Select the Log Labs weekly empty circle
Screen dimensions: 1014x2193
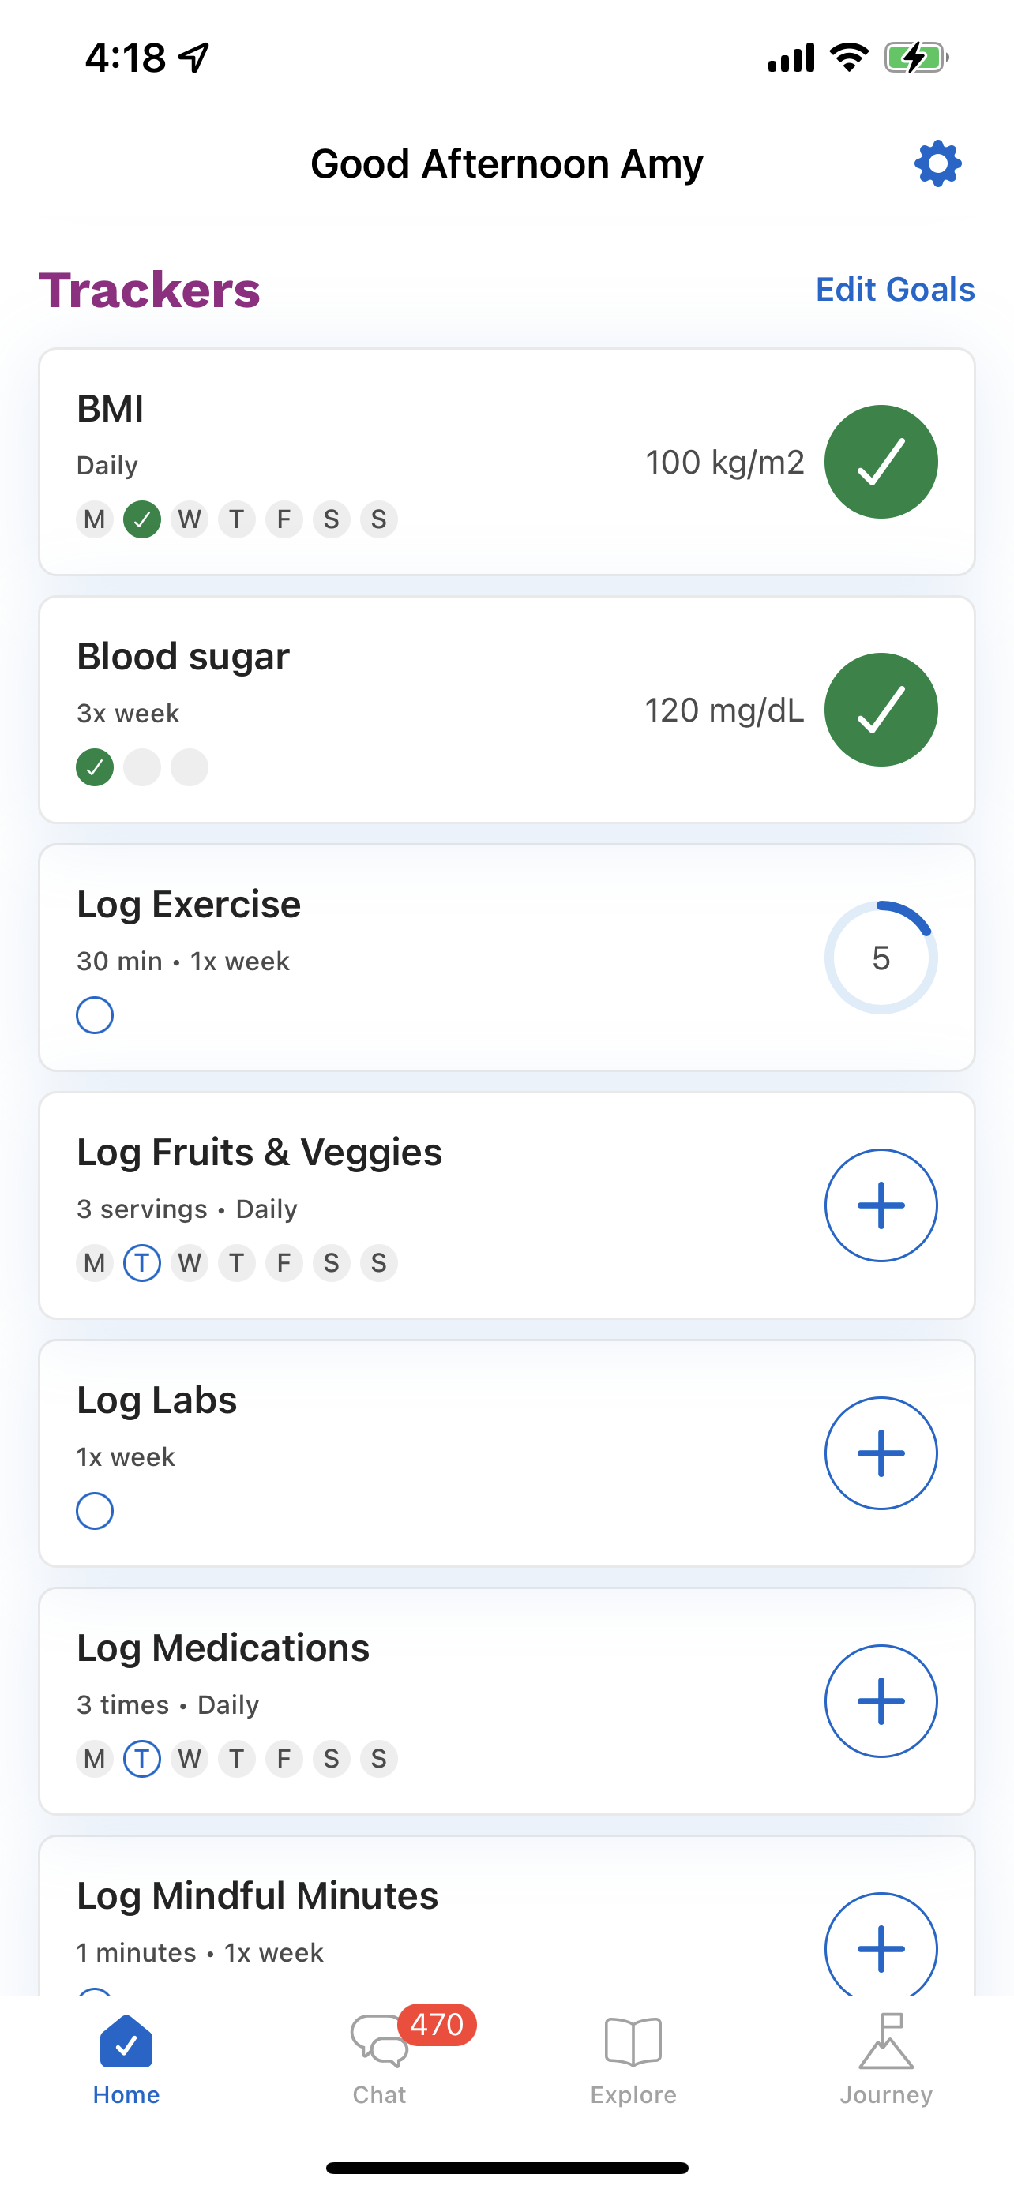95,1511
